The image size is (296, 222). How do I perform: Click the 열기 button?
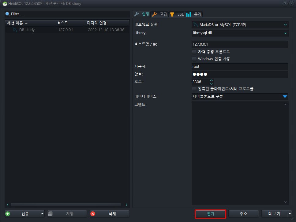[210, 214]
